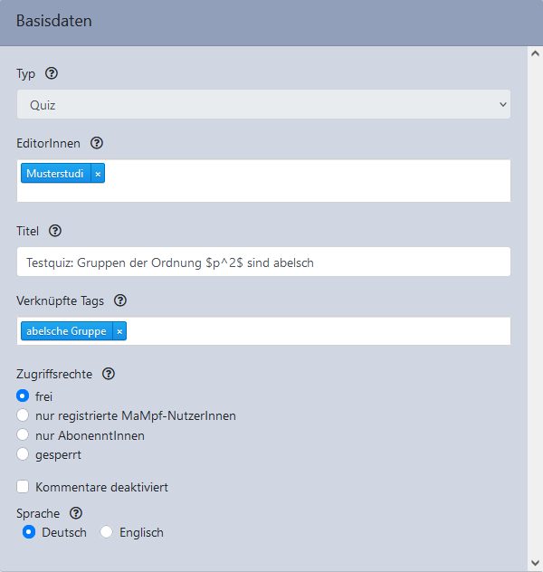Remove the Musterstudi editor tag
Viewport: 543px width, 572px height.
[x=98, y=173]
